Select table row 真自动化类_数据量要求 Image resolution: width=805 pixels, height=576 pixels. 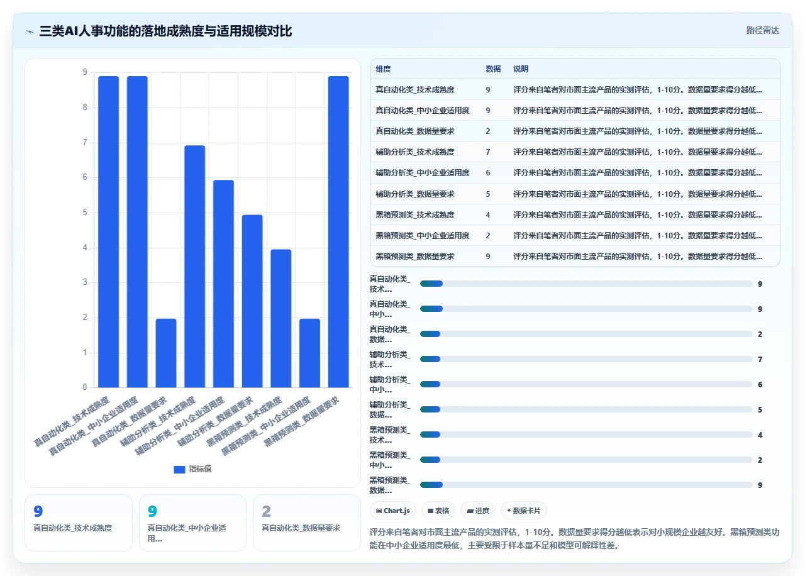coord(575,131)
